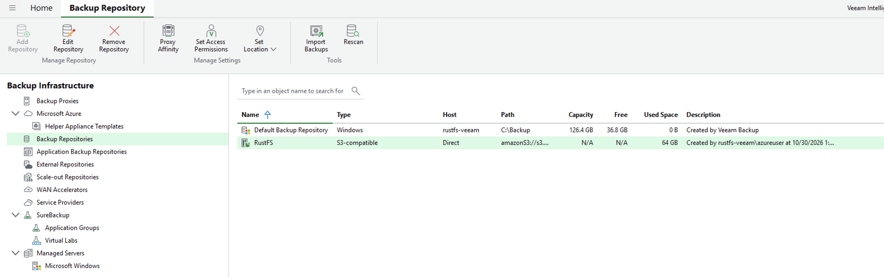
Task: Open Set Access Permissions
Action: point(211,38)
